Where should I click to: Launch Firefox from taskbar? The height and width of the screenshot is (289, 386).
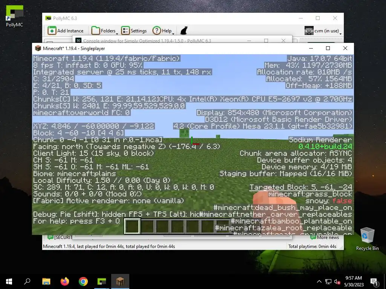pyautogui.click(x=65, y=281)
